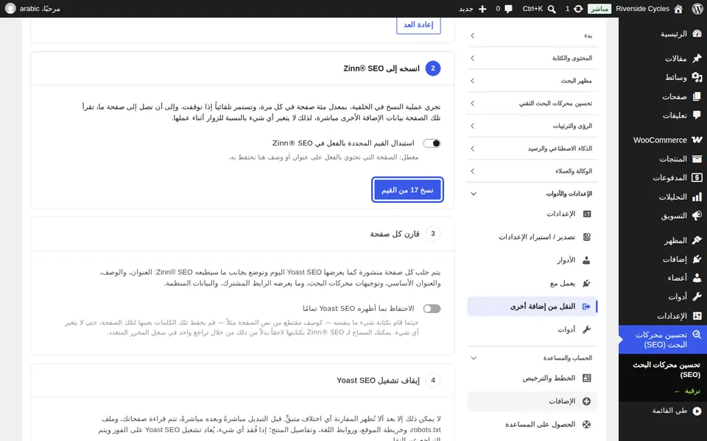Click the التسويق megaphone icon
Screen dimensions: 707x441
(x=697, y=215)
